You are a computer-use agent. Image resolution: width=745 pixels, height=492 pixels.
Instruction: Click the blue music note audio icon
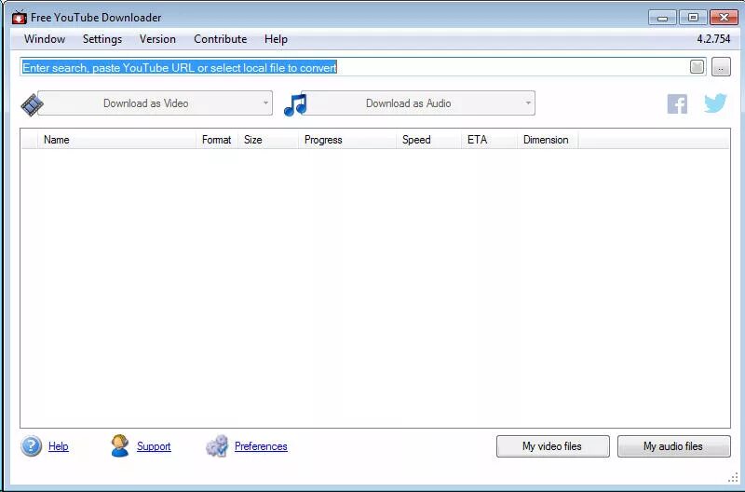[x=295, y=104]
